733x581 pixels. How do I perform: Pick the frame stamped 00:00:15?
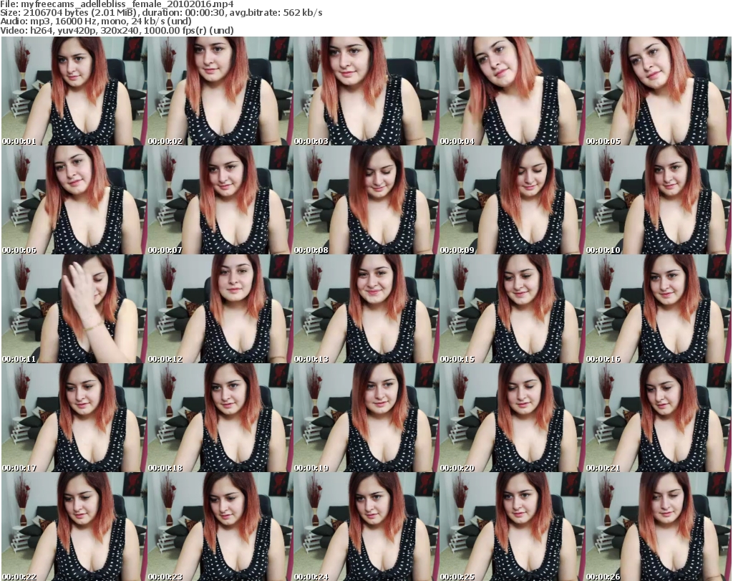pos(512,309)
